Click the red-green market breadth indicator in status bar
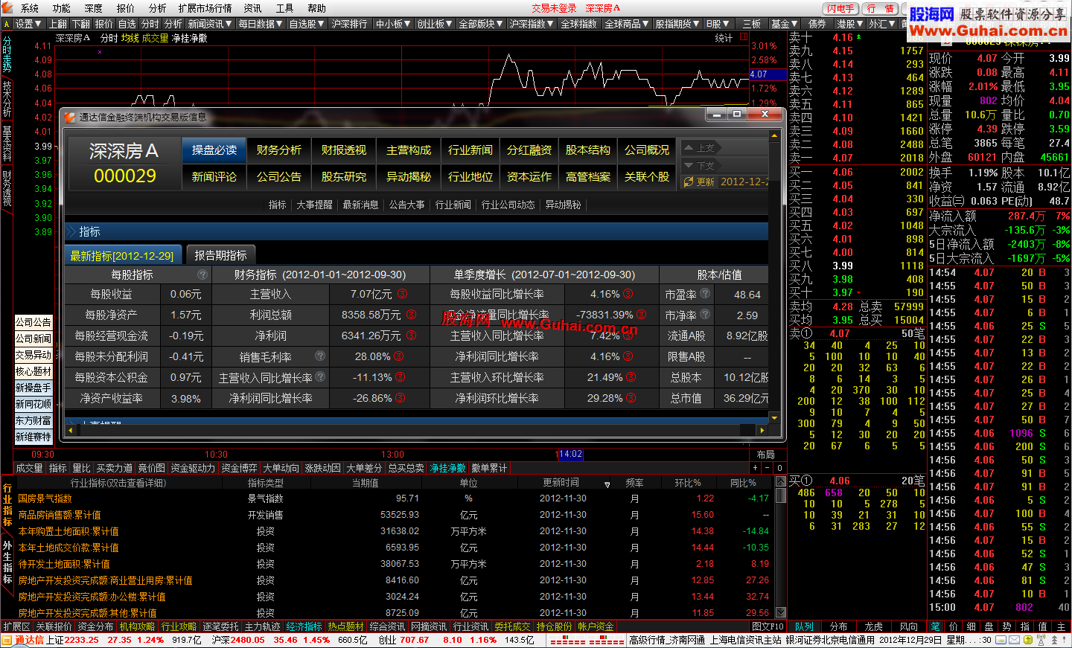 pyautogui.click(x=587, y=640)
